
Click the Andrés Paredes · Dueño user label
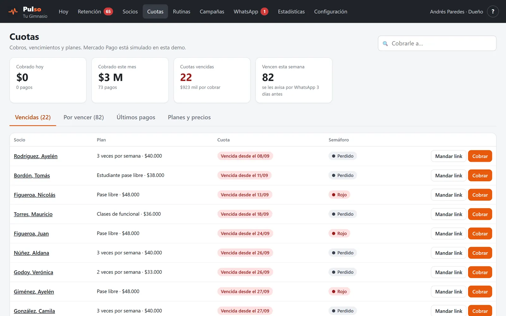(x=456, y=12)
